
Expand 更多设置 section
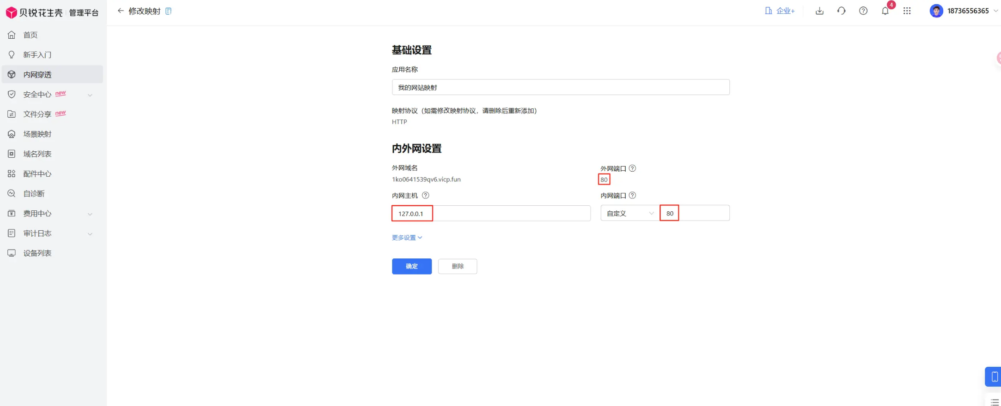point(407,238)
